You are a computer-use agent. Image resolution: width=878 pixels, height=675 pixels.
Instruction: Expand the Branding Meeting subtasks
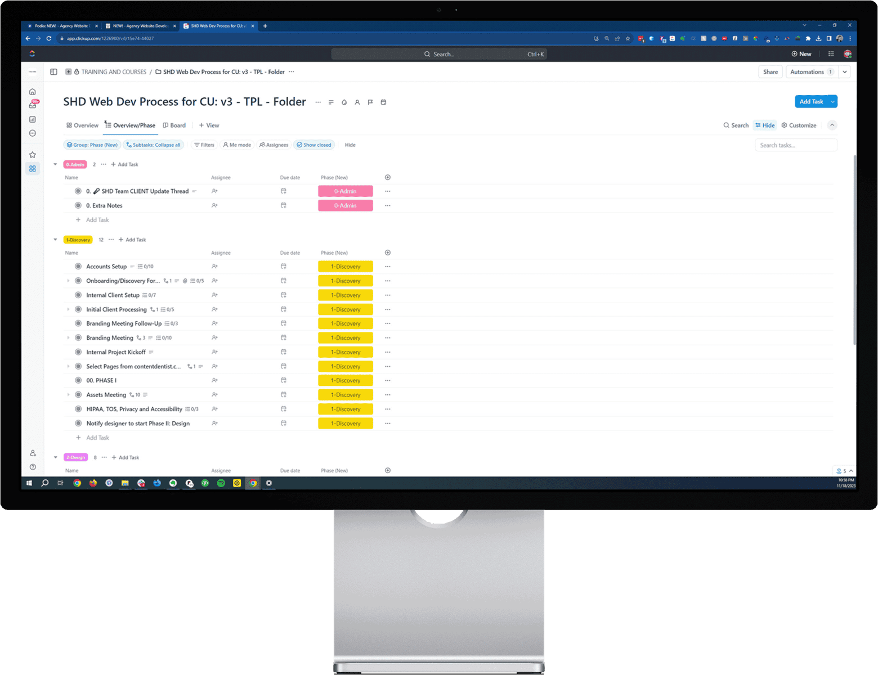(x=69, y=338)
